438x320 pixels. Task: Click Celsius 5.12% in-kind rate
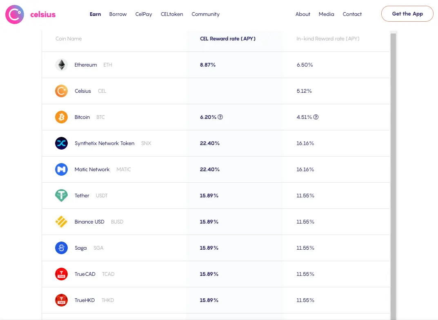[304, 91]
